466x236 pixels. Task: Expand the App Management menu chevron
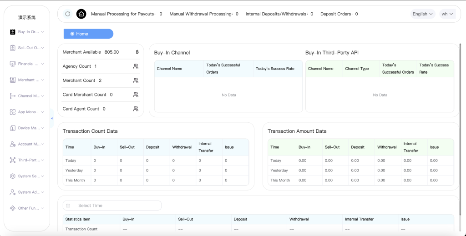tap(42, 112)
